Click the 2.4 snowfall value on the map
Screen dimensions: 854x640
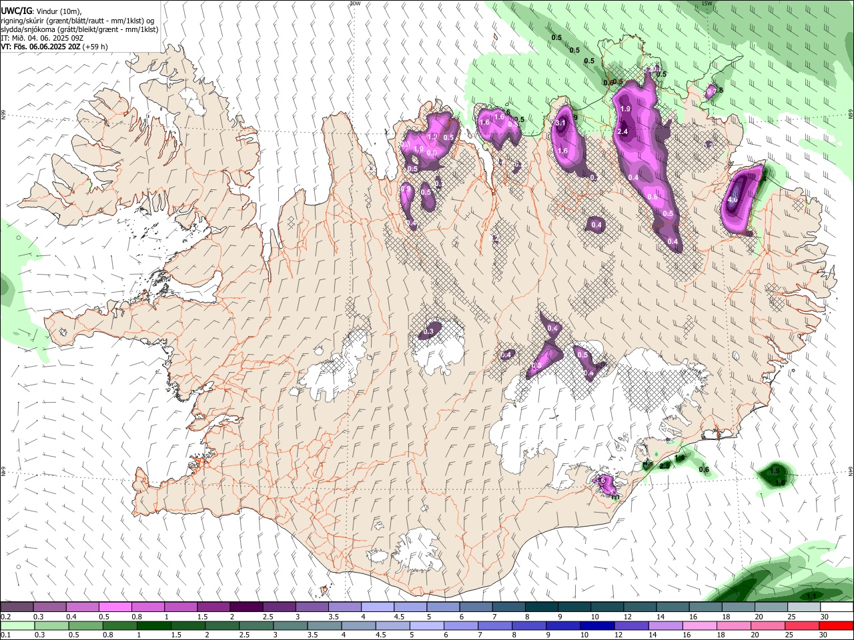pyautogui.click(x=623, y=132)
